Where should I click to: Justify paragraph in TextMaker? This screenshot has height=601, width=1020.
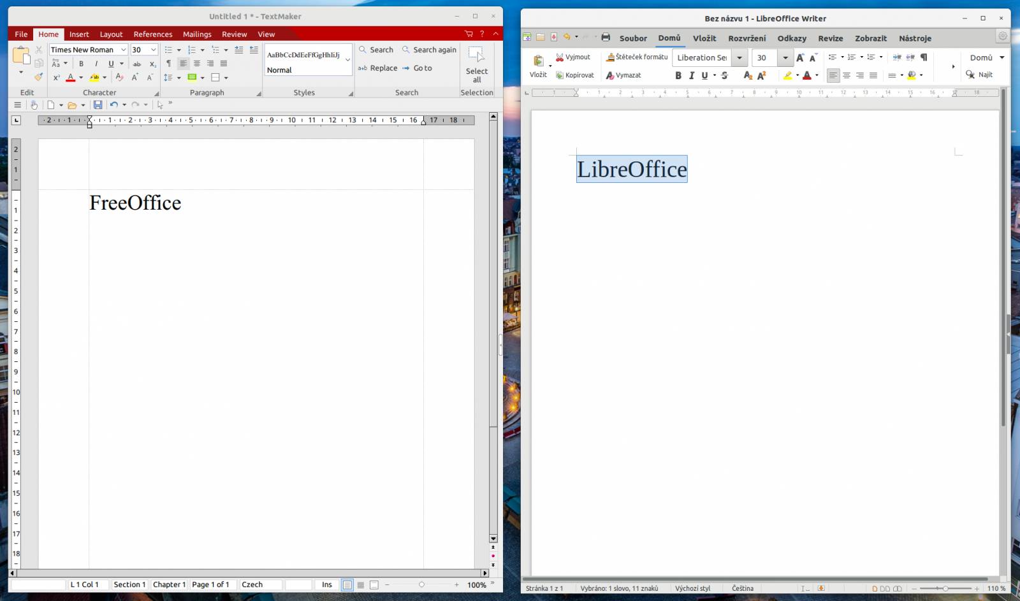224,64
